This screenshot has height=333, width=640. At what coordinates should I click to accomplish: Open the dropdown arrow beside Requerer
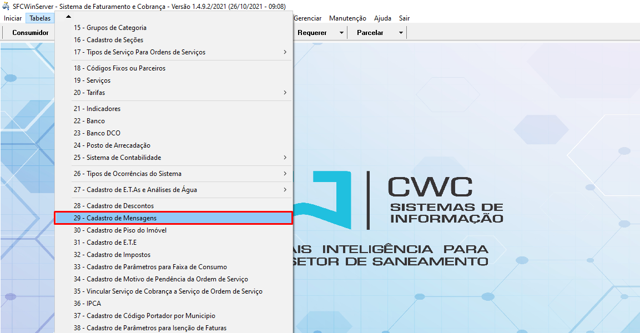coord(341,33)
